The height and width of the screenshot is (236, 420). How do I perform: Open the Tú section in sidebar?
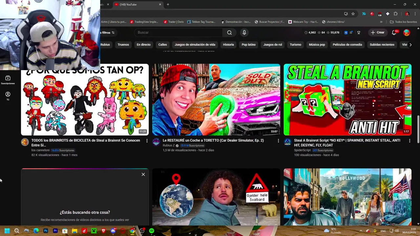pyautogui.click(x=8, y=96)
